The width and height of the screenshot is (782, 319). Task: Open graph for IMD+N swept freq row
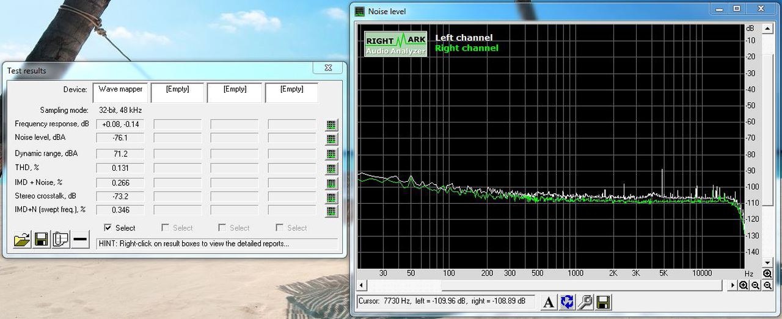331,212
